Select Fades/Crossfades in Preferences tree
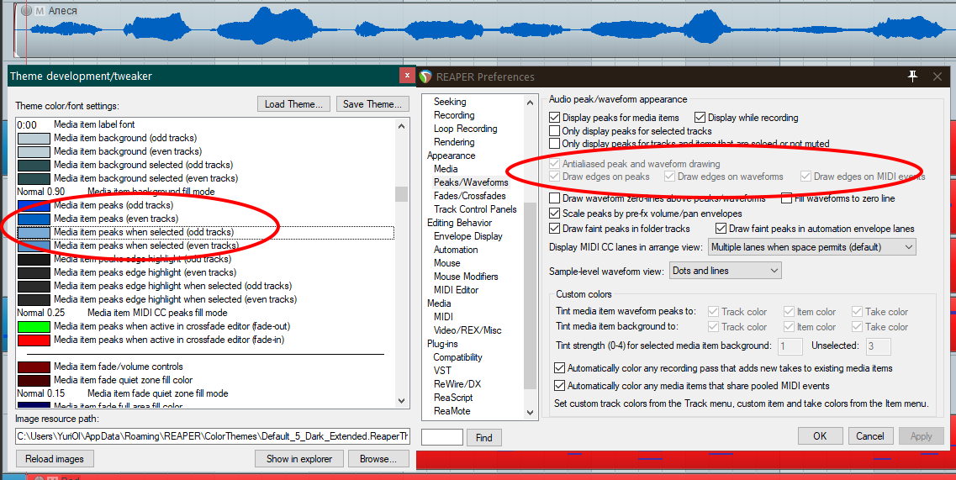956x480 pixels. coord(469,196)
